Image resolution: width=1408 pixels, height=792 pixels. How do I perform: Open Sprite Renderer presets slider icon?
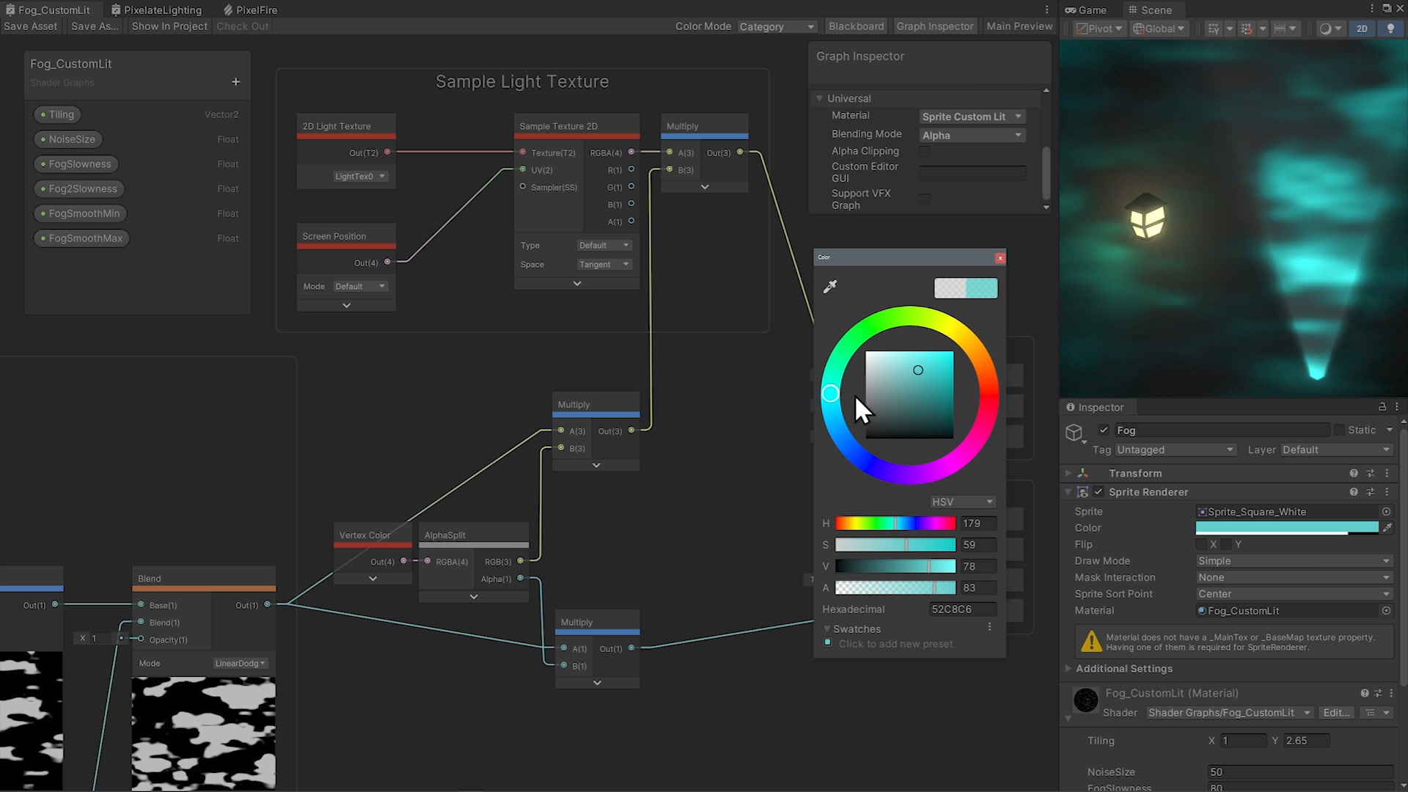pos(1371,492)
